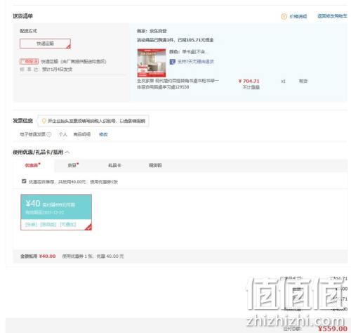Viewport: 351px width, 333px height.
Task: Click the 厂商配送 tag
Action: [29, 61]
